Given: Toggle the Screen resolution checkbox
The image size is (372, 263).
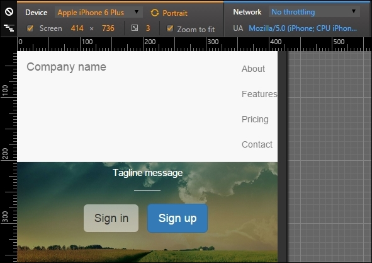Looking at the screenshot, I should pos(30,28).
